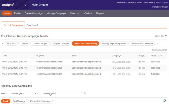Click the Wed, 09/20/2017 8:47 PM cell

[x=14, y=74]
